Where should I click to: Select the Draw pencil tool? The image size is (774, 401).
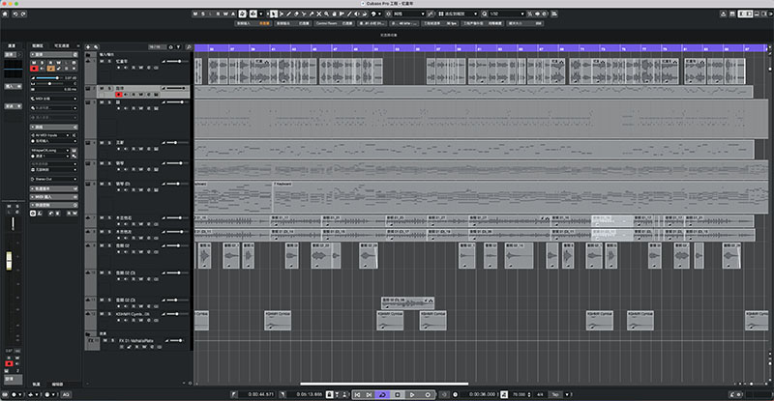(288, 14)
